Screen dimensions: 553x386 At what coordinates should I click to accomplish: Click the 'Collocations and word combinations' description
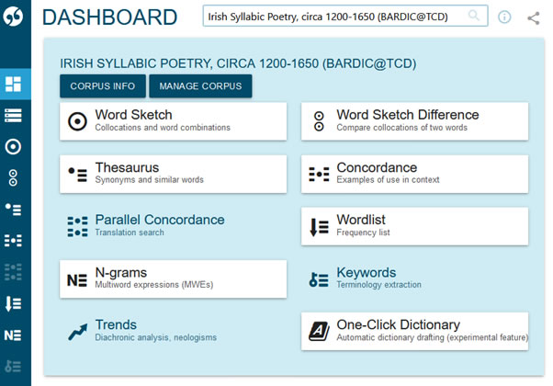(163, 128)
